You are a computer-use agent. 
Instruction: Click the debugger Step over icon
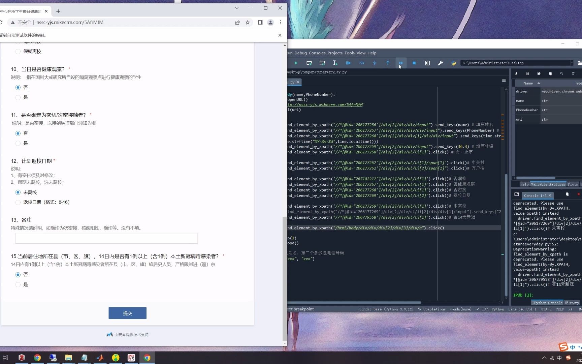point(362,63)
